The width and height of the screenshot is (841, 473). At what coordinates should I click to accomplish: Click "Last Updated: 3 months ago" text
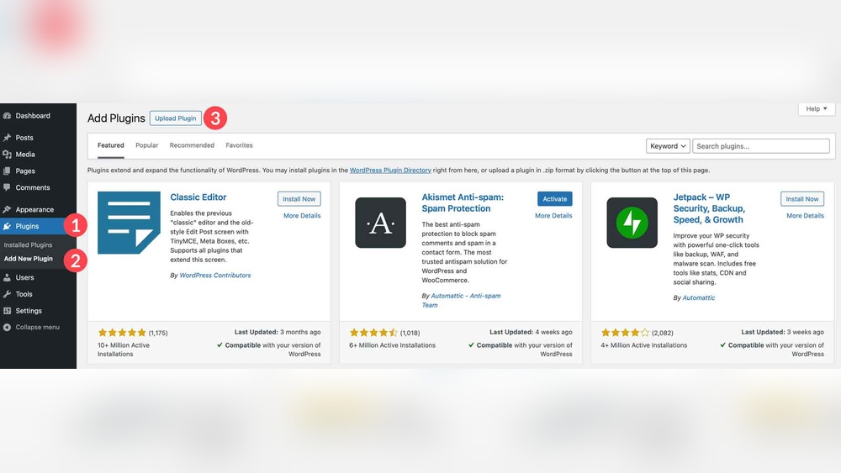tap(278, 332)
